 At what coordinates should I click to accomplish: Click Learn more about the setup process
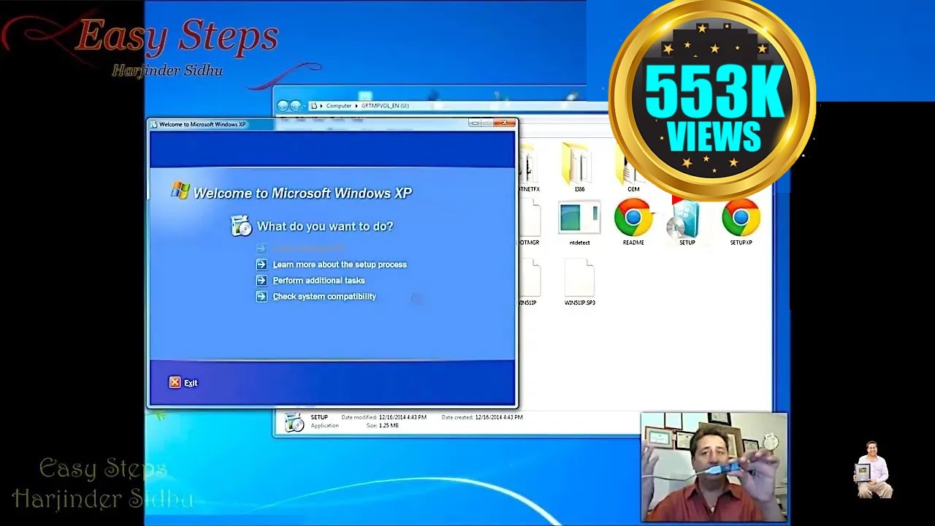click(x=340, y=264)
